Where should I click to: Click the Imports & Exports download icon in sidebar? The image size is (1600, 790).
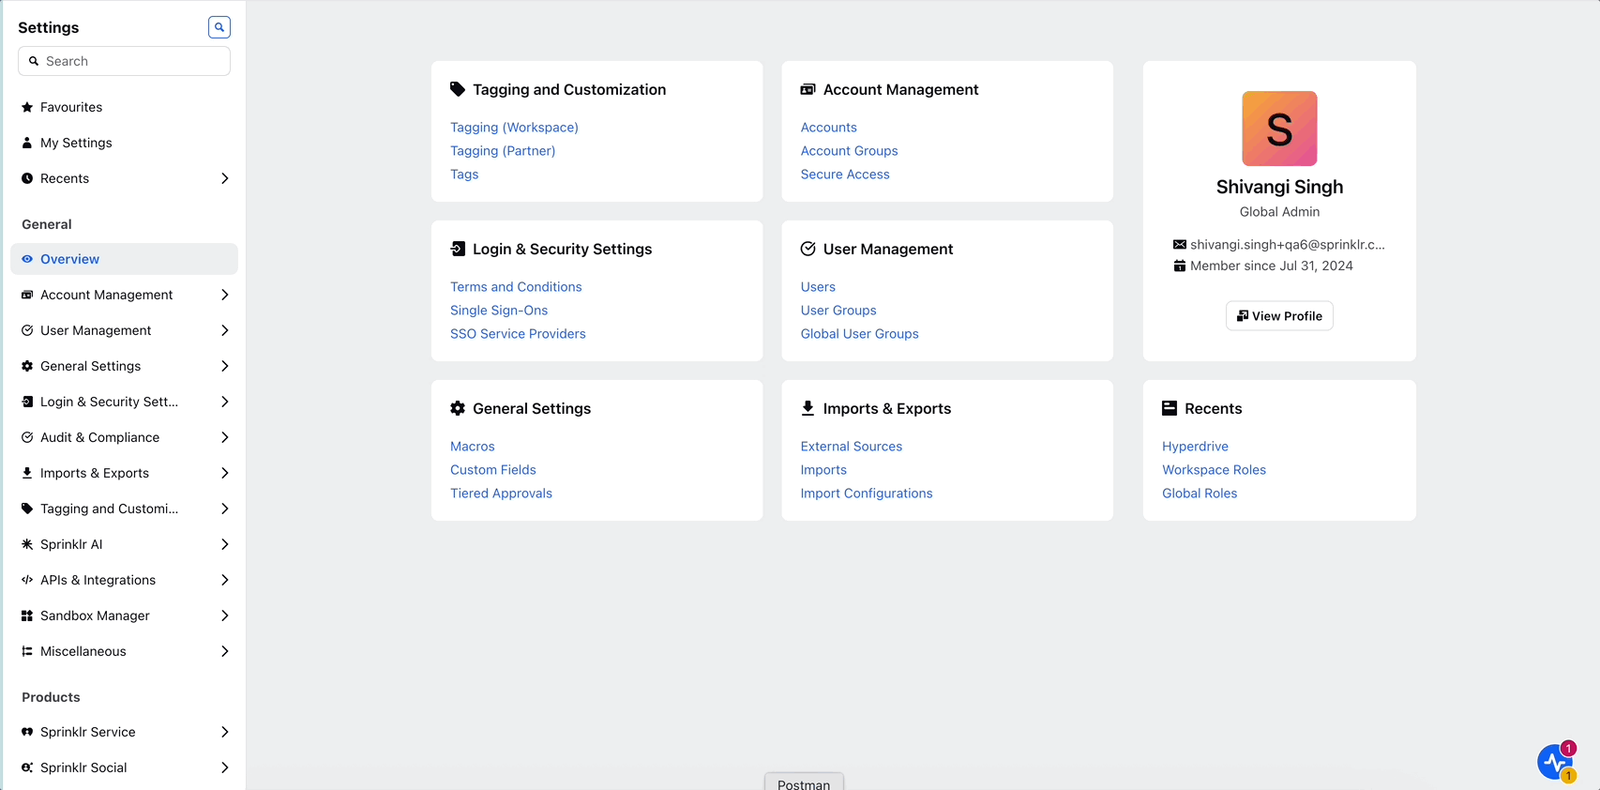pos(27,473)
